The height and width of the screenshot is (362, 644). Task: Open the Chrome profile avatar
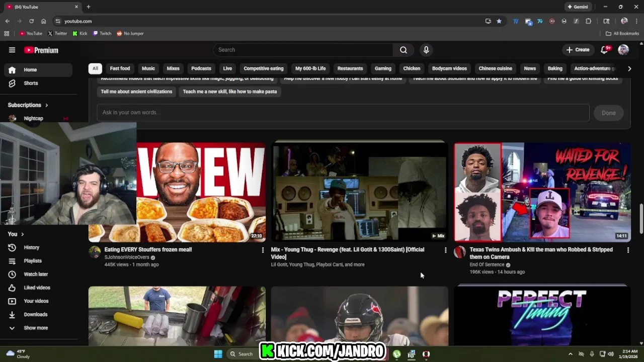[624, 21]
